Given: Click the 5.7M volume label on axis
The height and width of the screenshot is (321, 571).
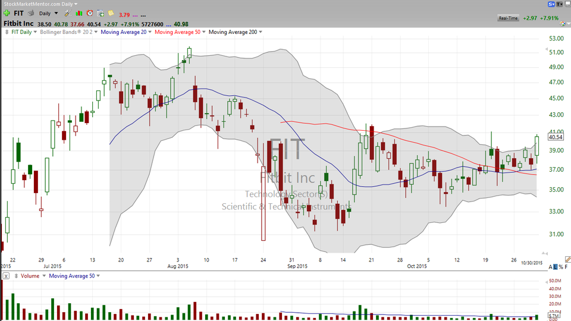Looking at the screenshot, I should (x=554, y=316).
